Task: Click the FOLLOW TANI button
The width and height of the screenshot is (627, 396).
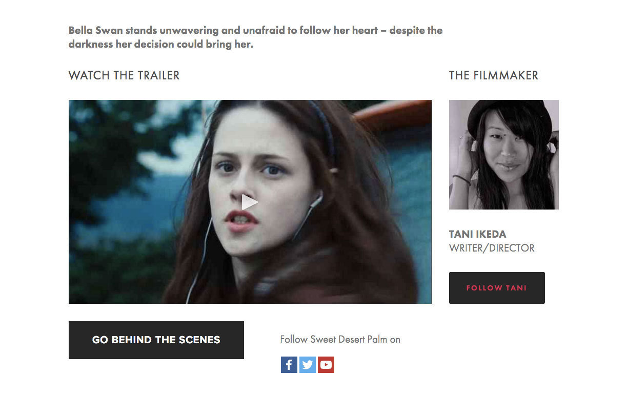Action: tap(497, 288)
